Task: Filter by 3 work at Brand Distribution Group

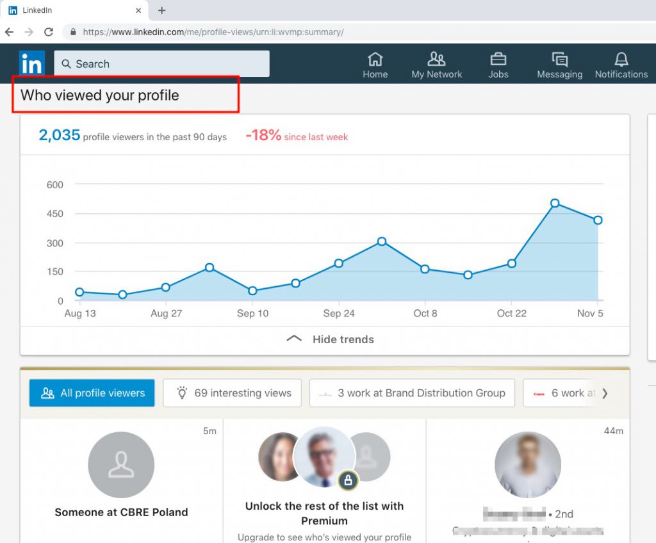Action: (x=412, y=393)
